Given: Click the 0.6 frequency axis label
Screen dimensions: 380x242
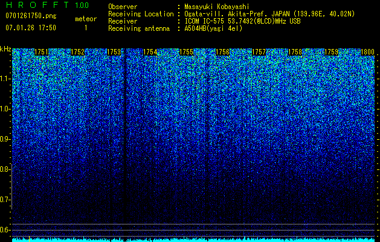Looking at the screenshot, I should point(4,230).
